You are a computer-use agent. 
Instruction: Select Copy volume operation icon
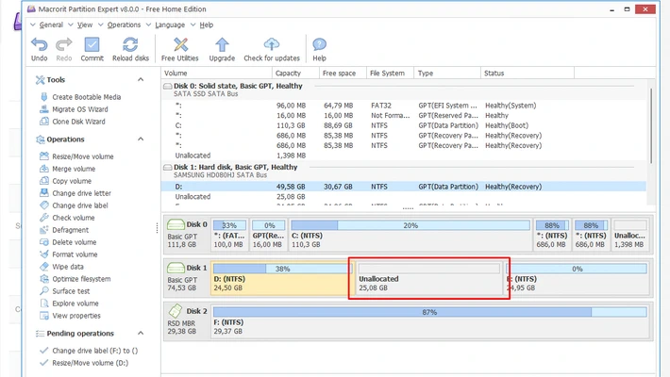(43, 181)
